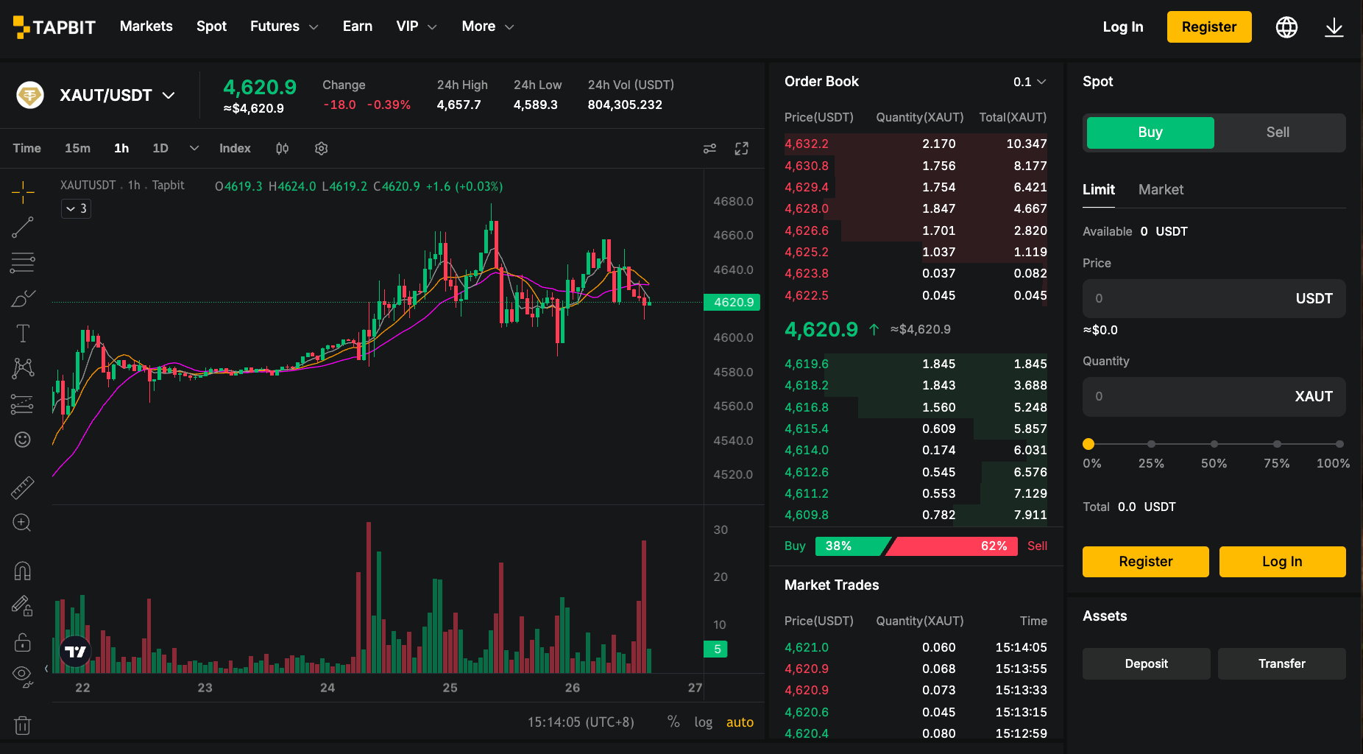Open the emoji icons tool
The width and height of the screenshot is (1363, 754).
pyautogui.click(x=23, y=440)
